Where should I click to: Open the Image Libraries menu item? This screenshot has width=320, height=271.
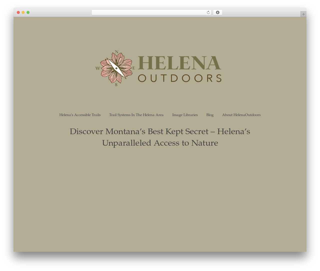pyautogui.click(x=185, y=115)
